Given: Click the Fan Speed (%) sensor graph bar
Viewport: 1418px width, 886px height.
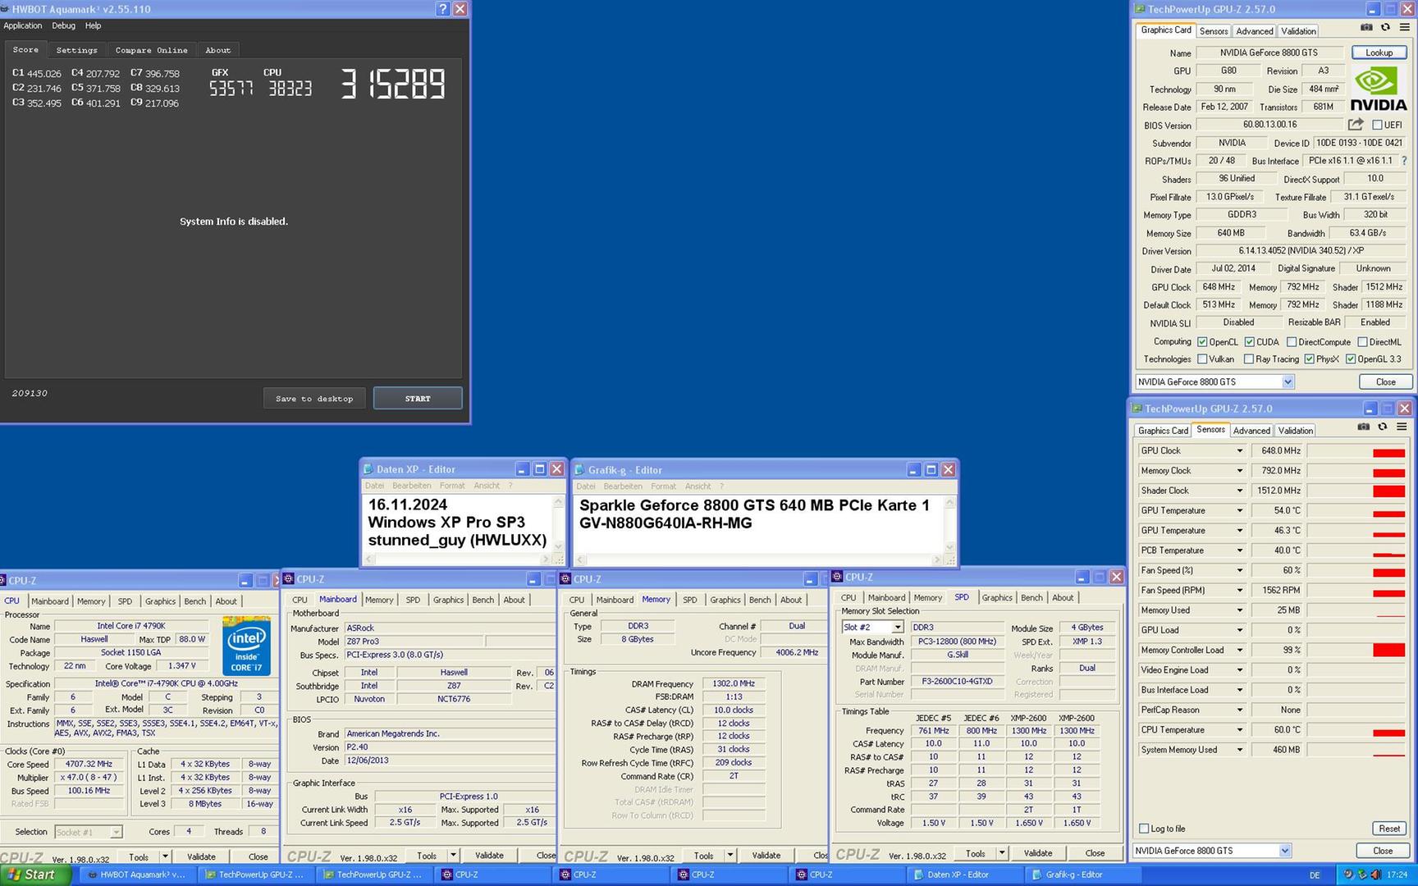Looking at the screenshot, I should tap(1388, 572).
